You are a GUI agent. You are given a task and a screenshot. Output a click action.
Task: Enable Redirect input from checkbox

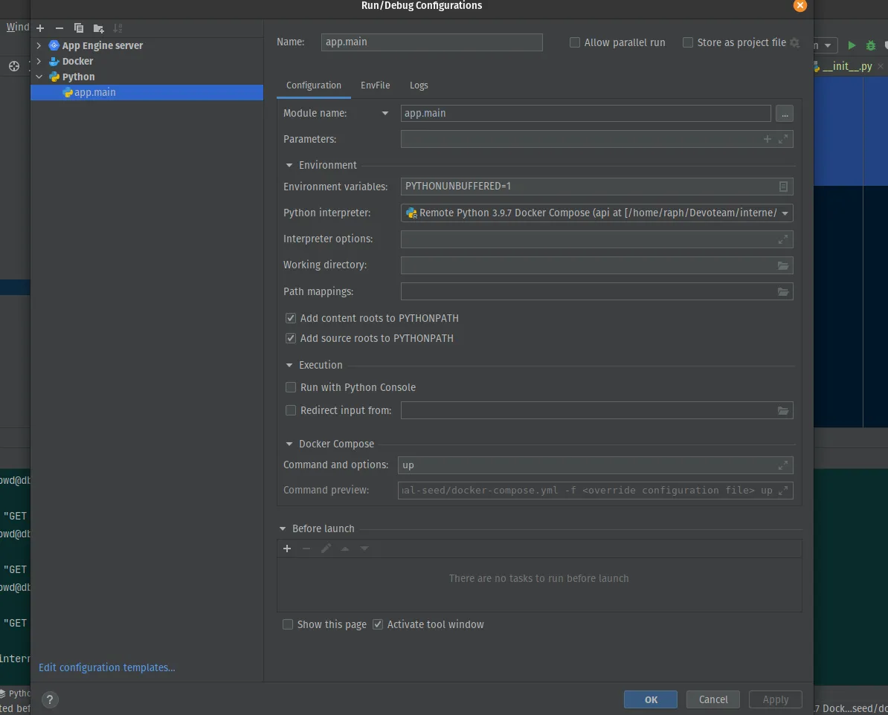291,410
